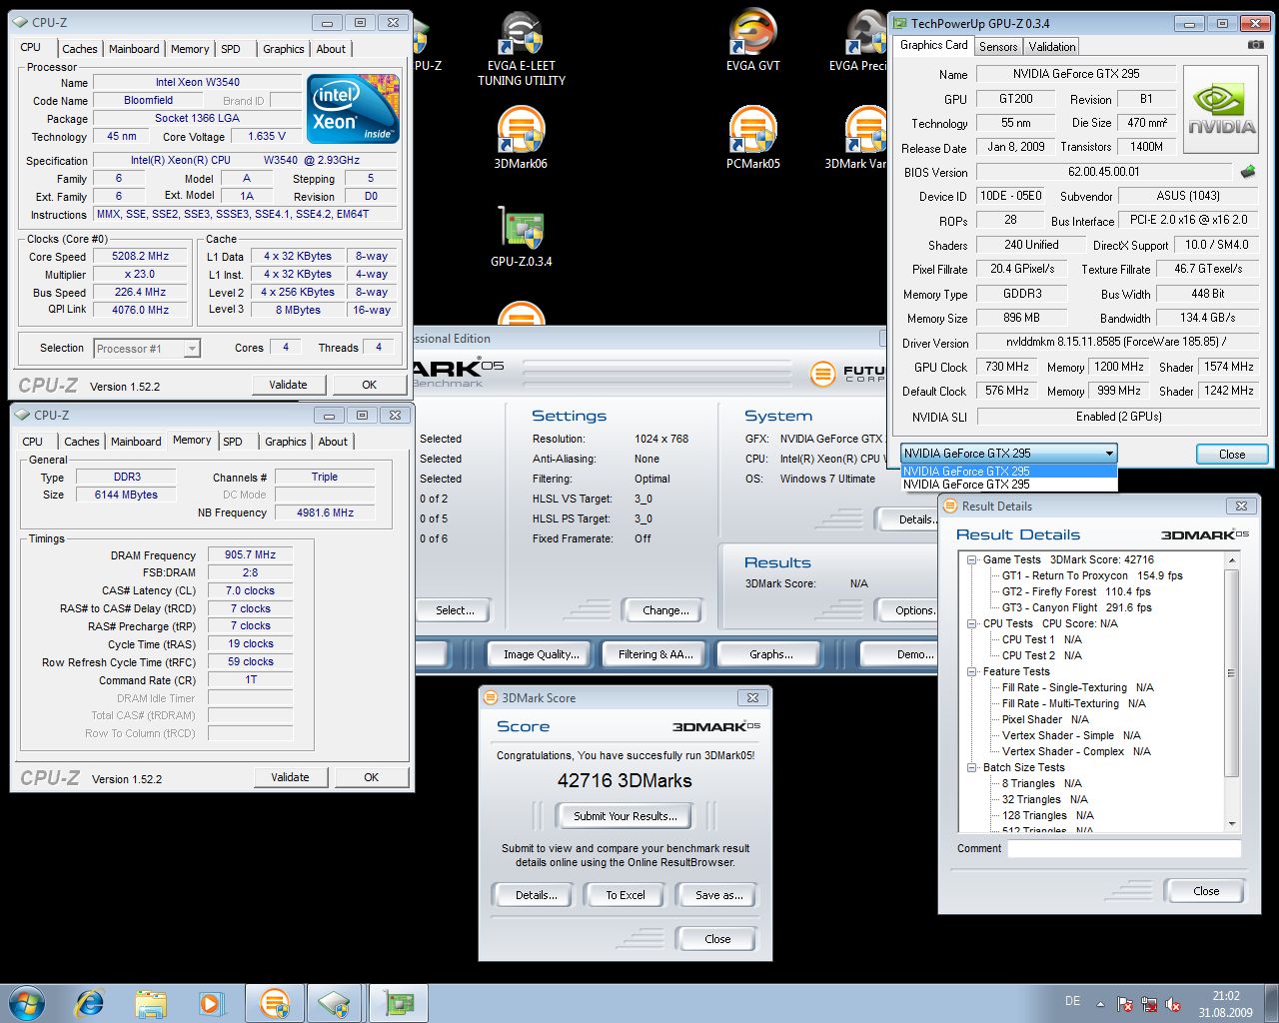Screen dimensions: 1279x1023
Task: Click the DE language indicator in taskbar
Action: [x=1073, y=1000]
